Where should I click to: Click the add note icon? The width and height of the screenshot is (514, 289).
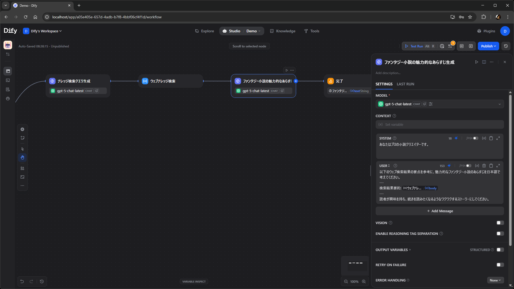[x=22, y=138]
